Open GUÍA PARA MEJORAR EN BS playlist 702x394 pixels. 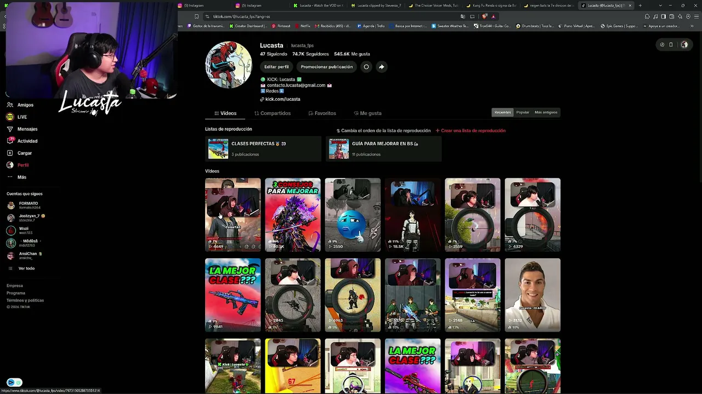pos(383,148)
